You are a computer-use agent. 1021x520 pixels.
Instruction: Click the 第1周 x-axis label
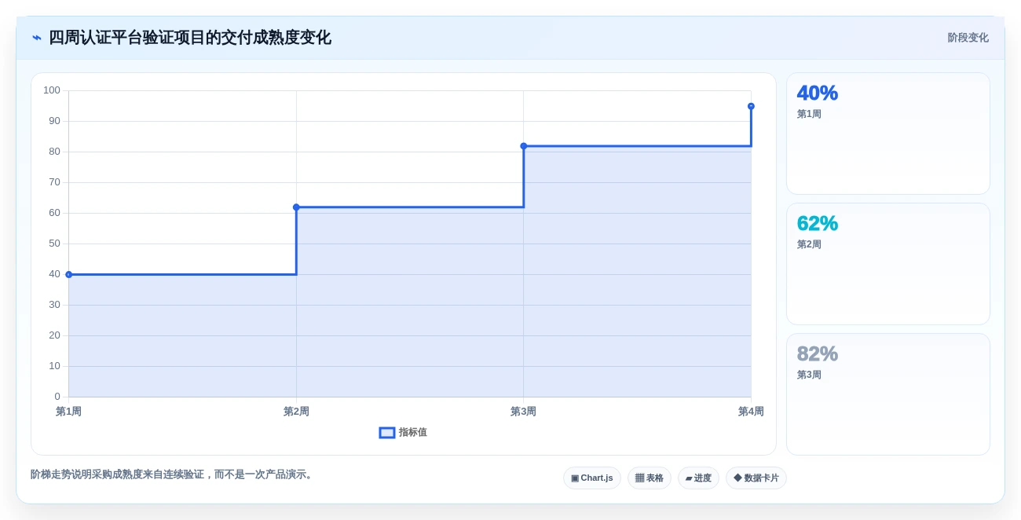coord(69,412)
